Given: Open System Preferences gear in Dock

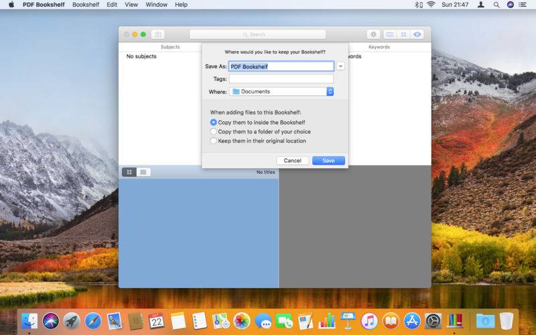Looking at the screenshot, I should (433, 321).
